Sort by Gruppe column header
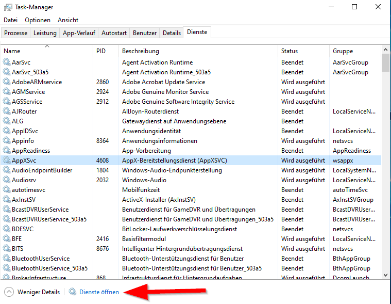The height and width of the screenshot is (304, 391). pyautogui.click(x=355, y=51)
